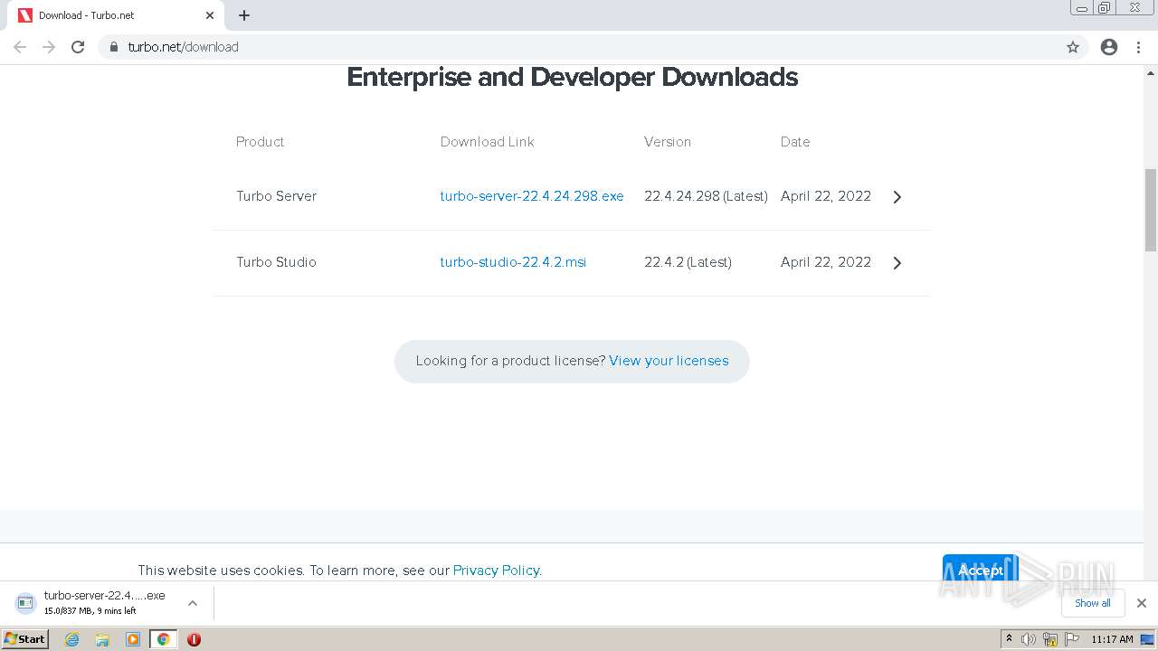This screenshot has height=651, width=1158.
Task: Click the Date column header
Action: tap(795, 142)
